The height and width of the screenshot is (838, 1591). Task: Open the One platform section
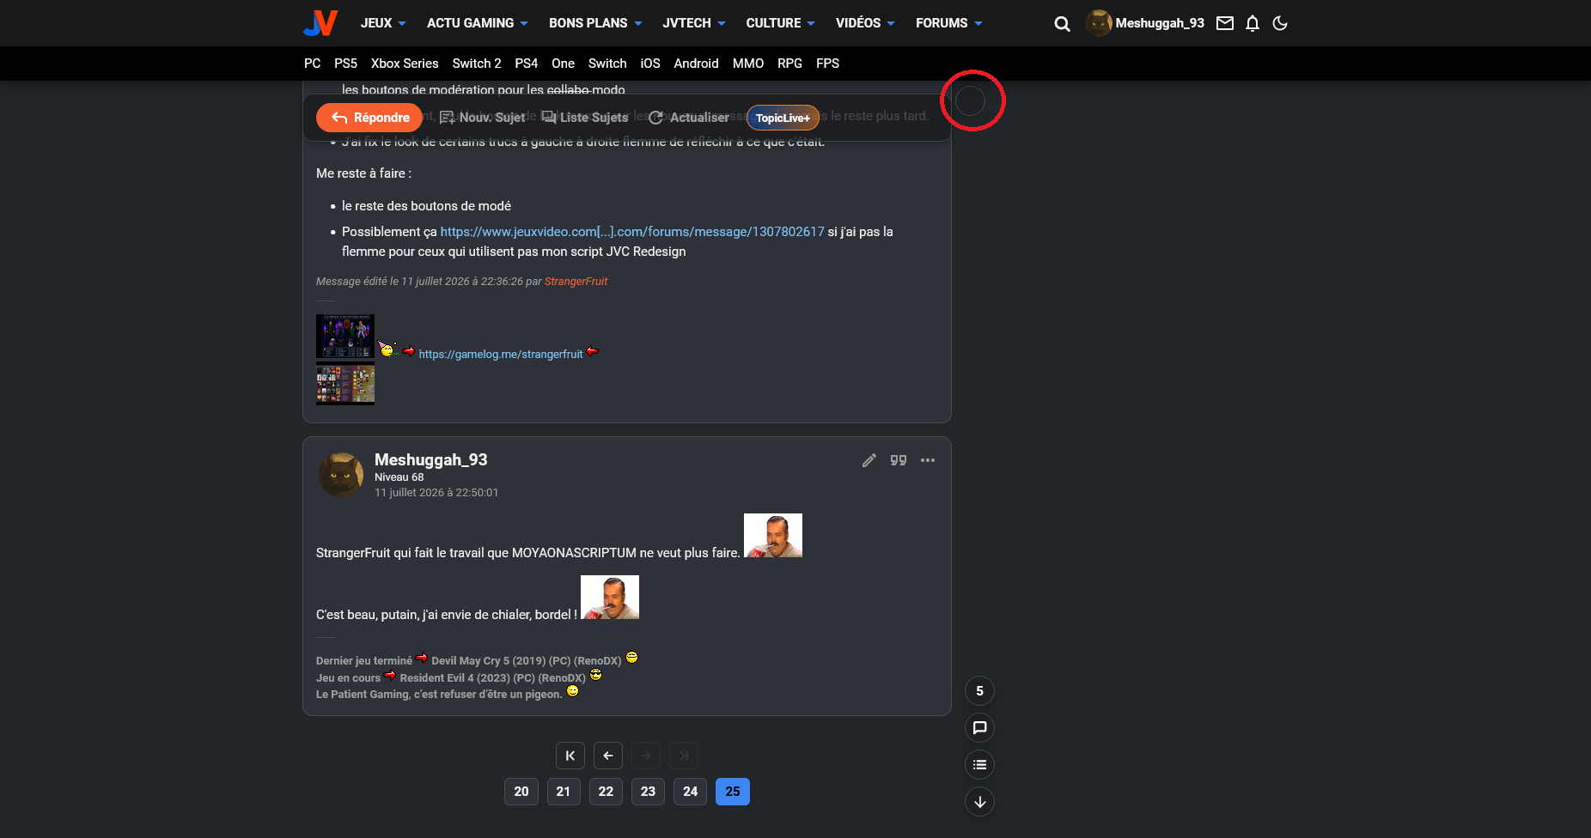click(x=564, y=64)
